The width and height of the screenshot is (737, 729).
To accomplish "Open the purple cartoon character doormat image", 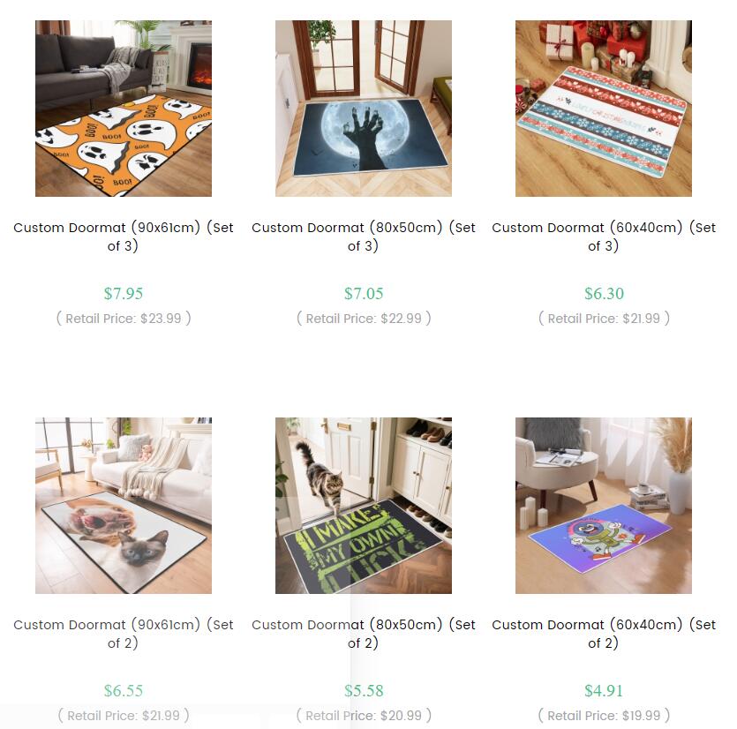I will point(604,506).
